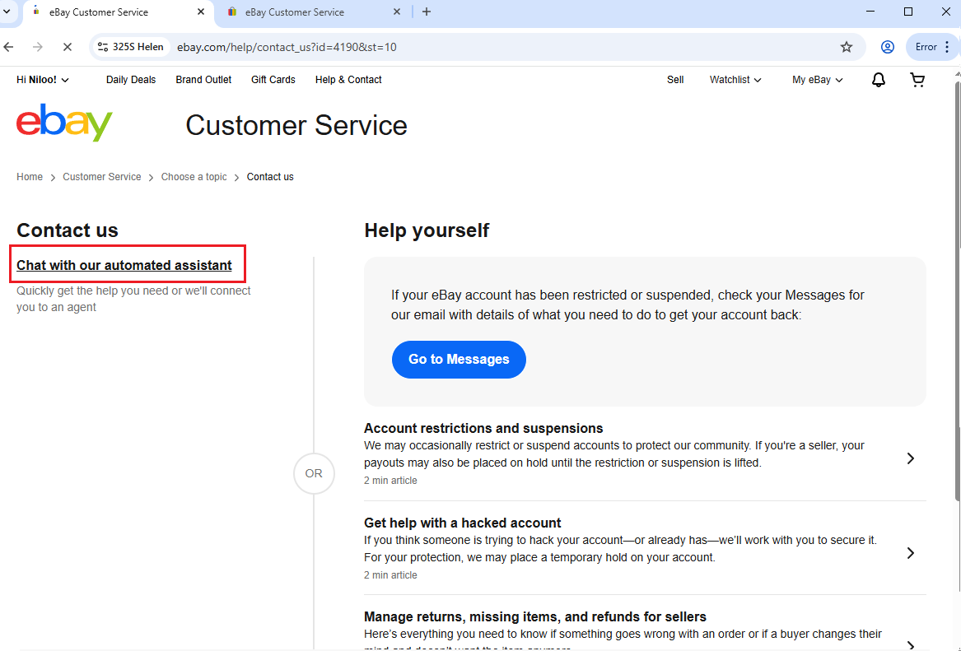Open Manage returns, missing items, and refunds article
Image resolution: width=961 pixels, height=651 pixels.
pos(535,616)
